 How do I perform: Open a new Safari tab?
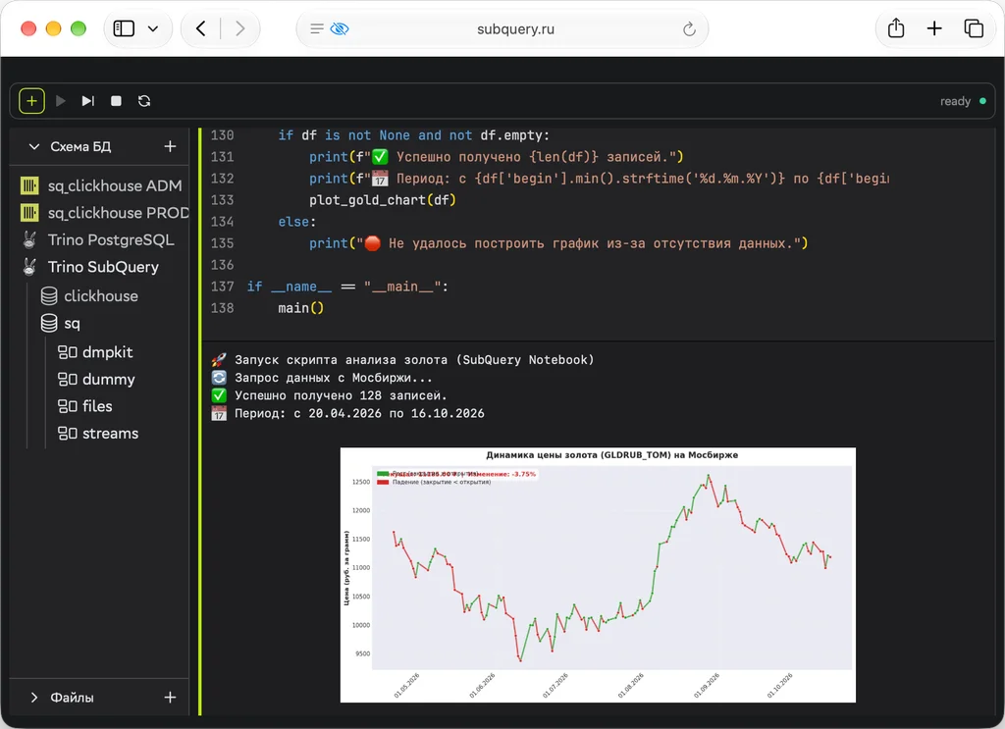click(934, 28)
